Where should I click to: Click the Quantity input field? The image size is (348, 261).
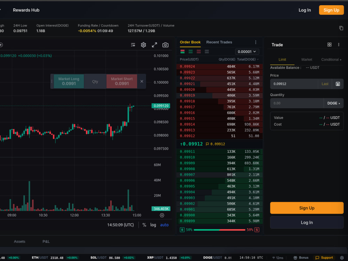[297, 103]
